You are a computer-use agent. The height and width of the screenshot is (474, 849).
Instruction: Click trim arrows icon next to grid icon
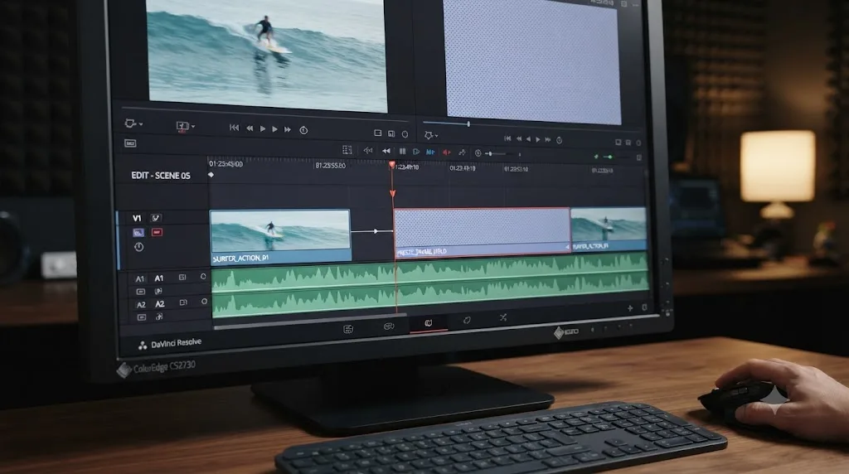367,151
